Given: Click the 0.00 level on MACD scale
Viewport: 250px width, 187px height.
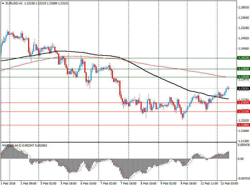Looking at the screenshot, I should (x=241, y=159).
